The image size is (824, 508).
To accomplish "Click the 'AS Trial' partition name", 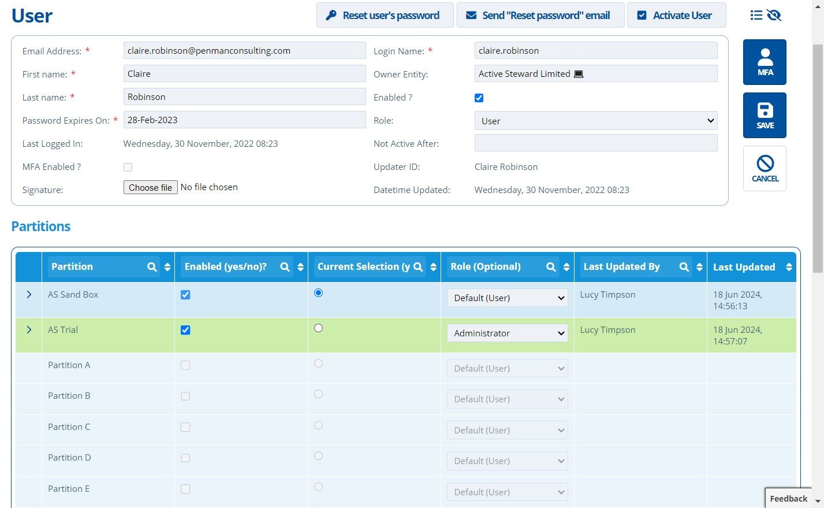I will tap(63, 330).
